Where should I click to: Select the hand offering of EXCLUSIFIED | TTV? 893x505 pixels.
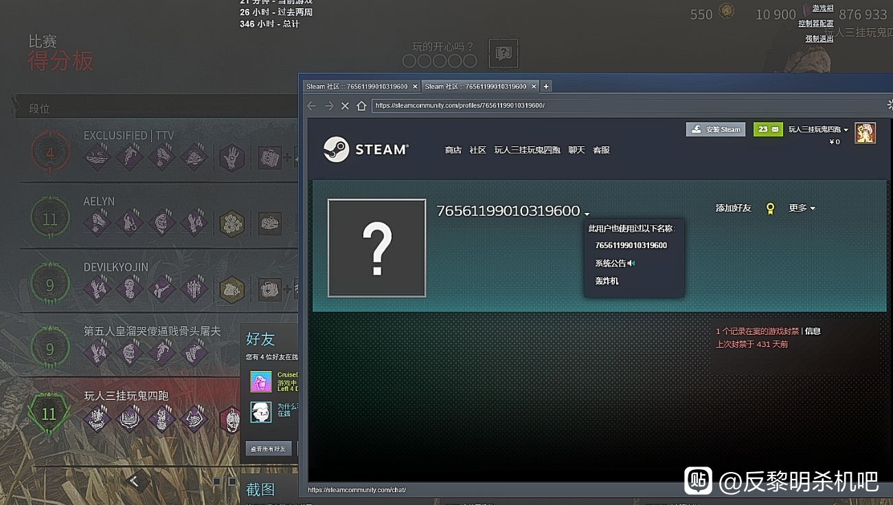[232, 157]
